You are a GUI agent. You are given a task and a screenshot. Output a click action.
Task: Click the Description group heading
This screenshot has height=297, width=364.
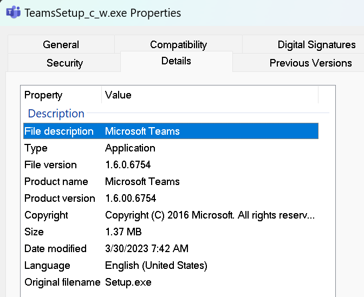[x=56, y=114]
